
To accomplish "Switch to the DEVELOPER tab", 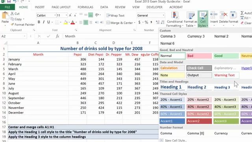I will (x=154, y=7).
